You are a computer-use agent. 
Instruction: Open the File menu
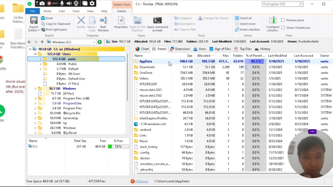click(x=33, y=11)
